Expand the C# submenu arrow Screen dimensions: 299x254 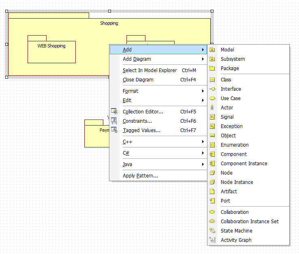tap(203, 153)
